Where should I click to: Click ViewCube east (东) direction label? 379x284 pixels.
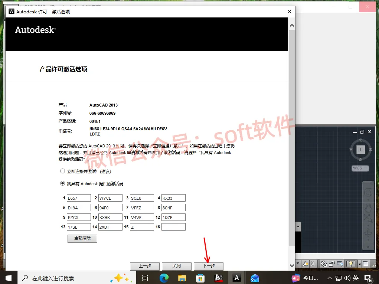(370, 150)
